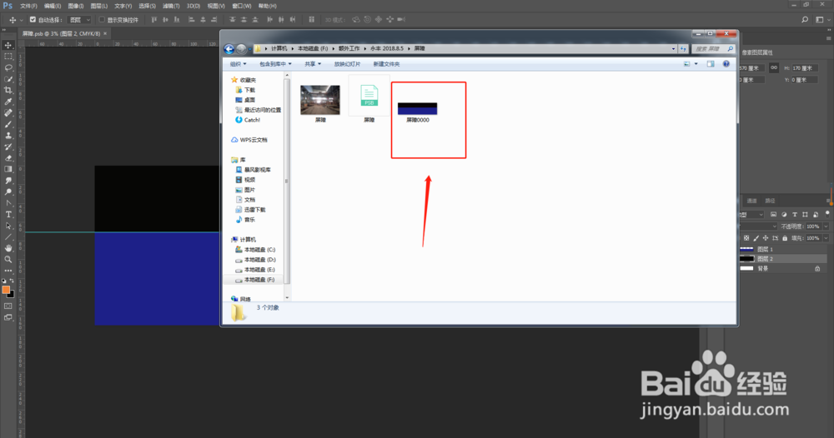834x438 pixels.
Task: Click 新建文件夹 button
Action: pos(386,64)
